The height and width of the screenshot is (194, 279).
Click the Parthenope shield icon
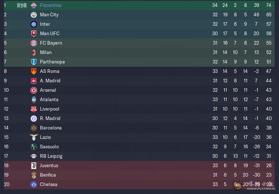pos(34,62)
